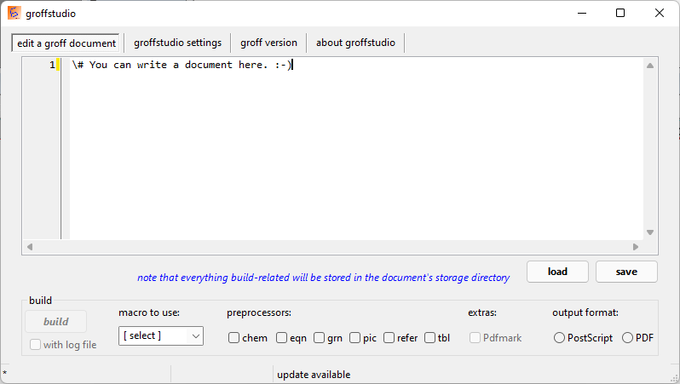Viewport: 680px width, 384px height.
Task: Click the editor scroll down arrow
Action: click(650, 232)
